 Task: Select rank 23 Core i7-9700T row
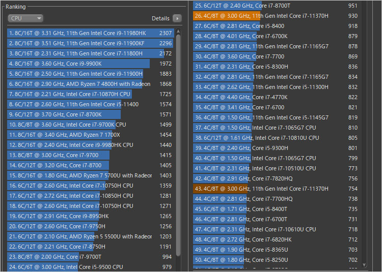click(x=91, y=257)
